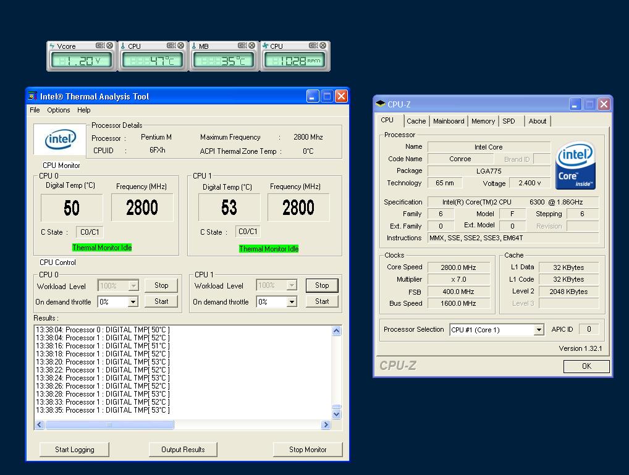Click the Results horizontal scrollbar right arrow
629x475 pixels.
point(326,424)
